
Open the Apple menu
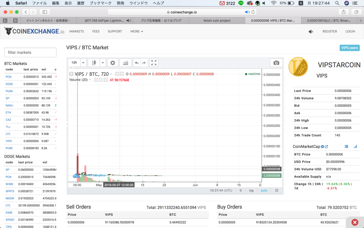click(8, 3)
